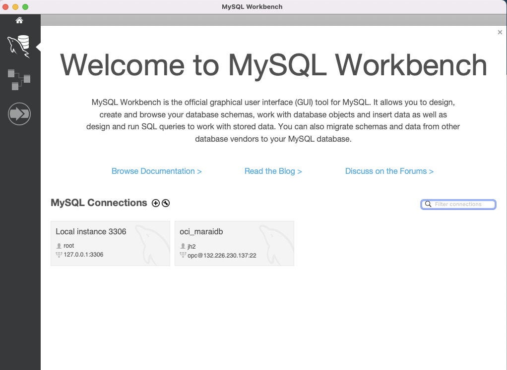Add a new MySQL connection with plus icon

coord(156,203)
